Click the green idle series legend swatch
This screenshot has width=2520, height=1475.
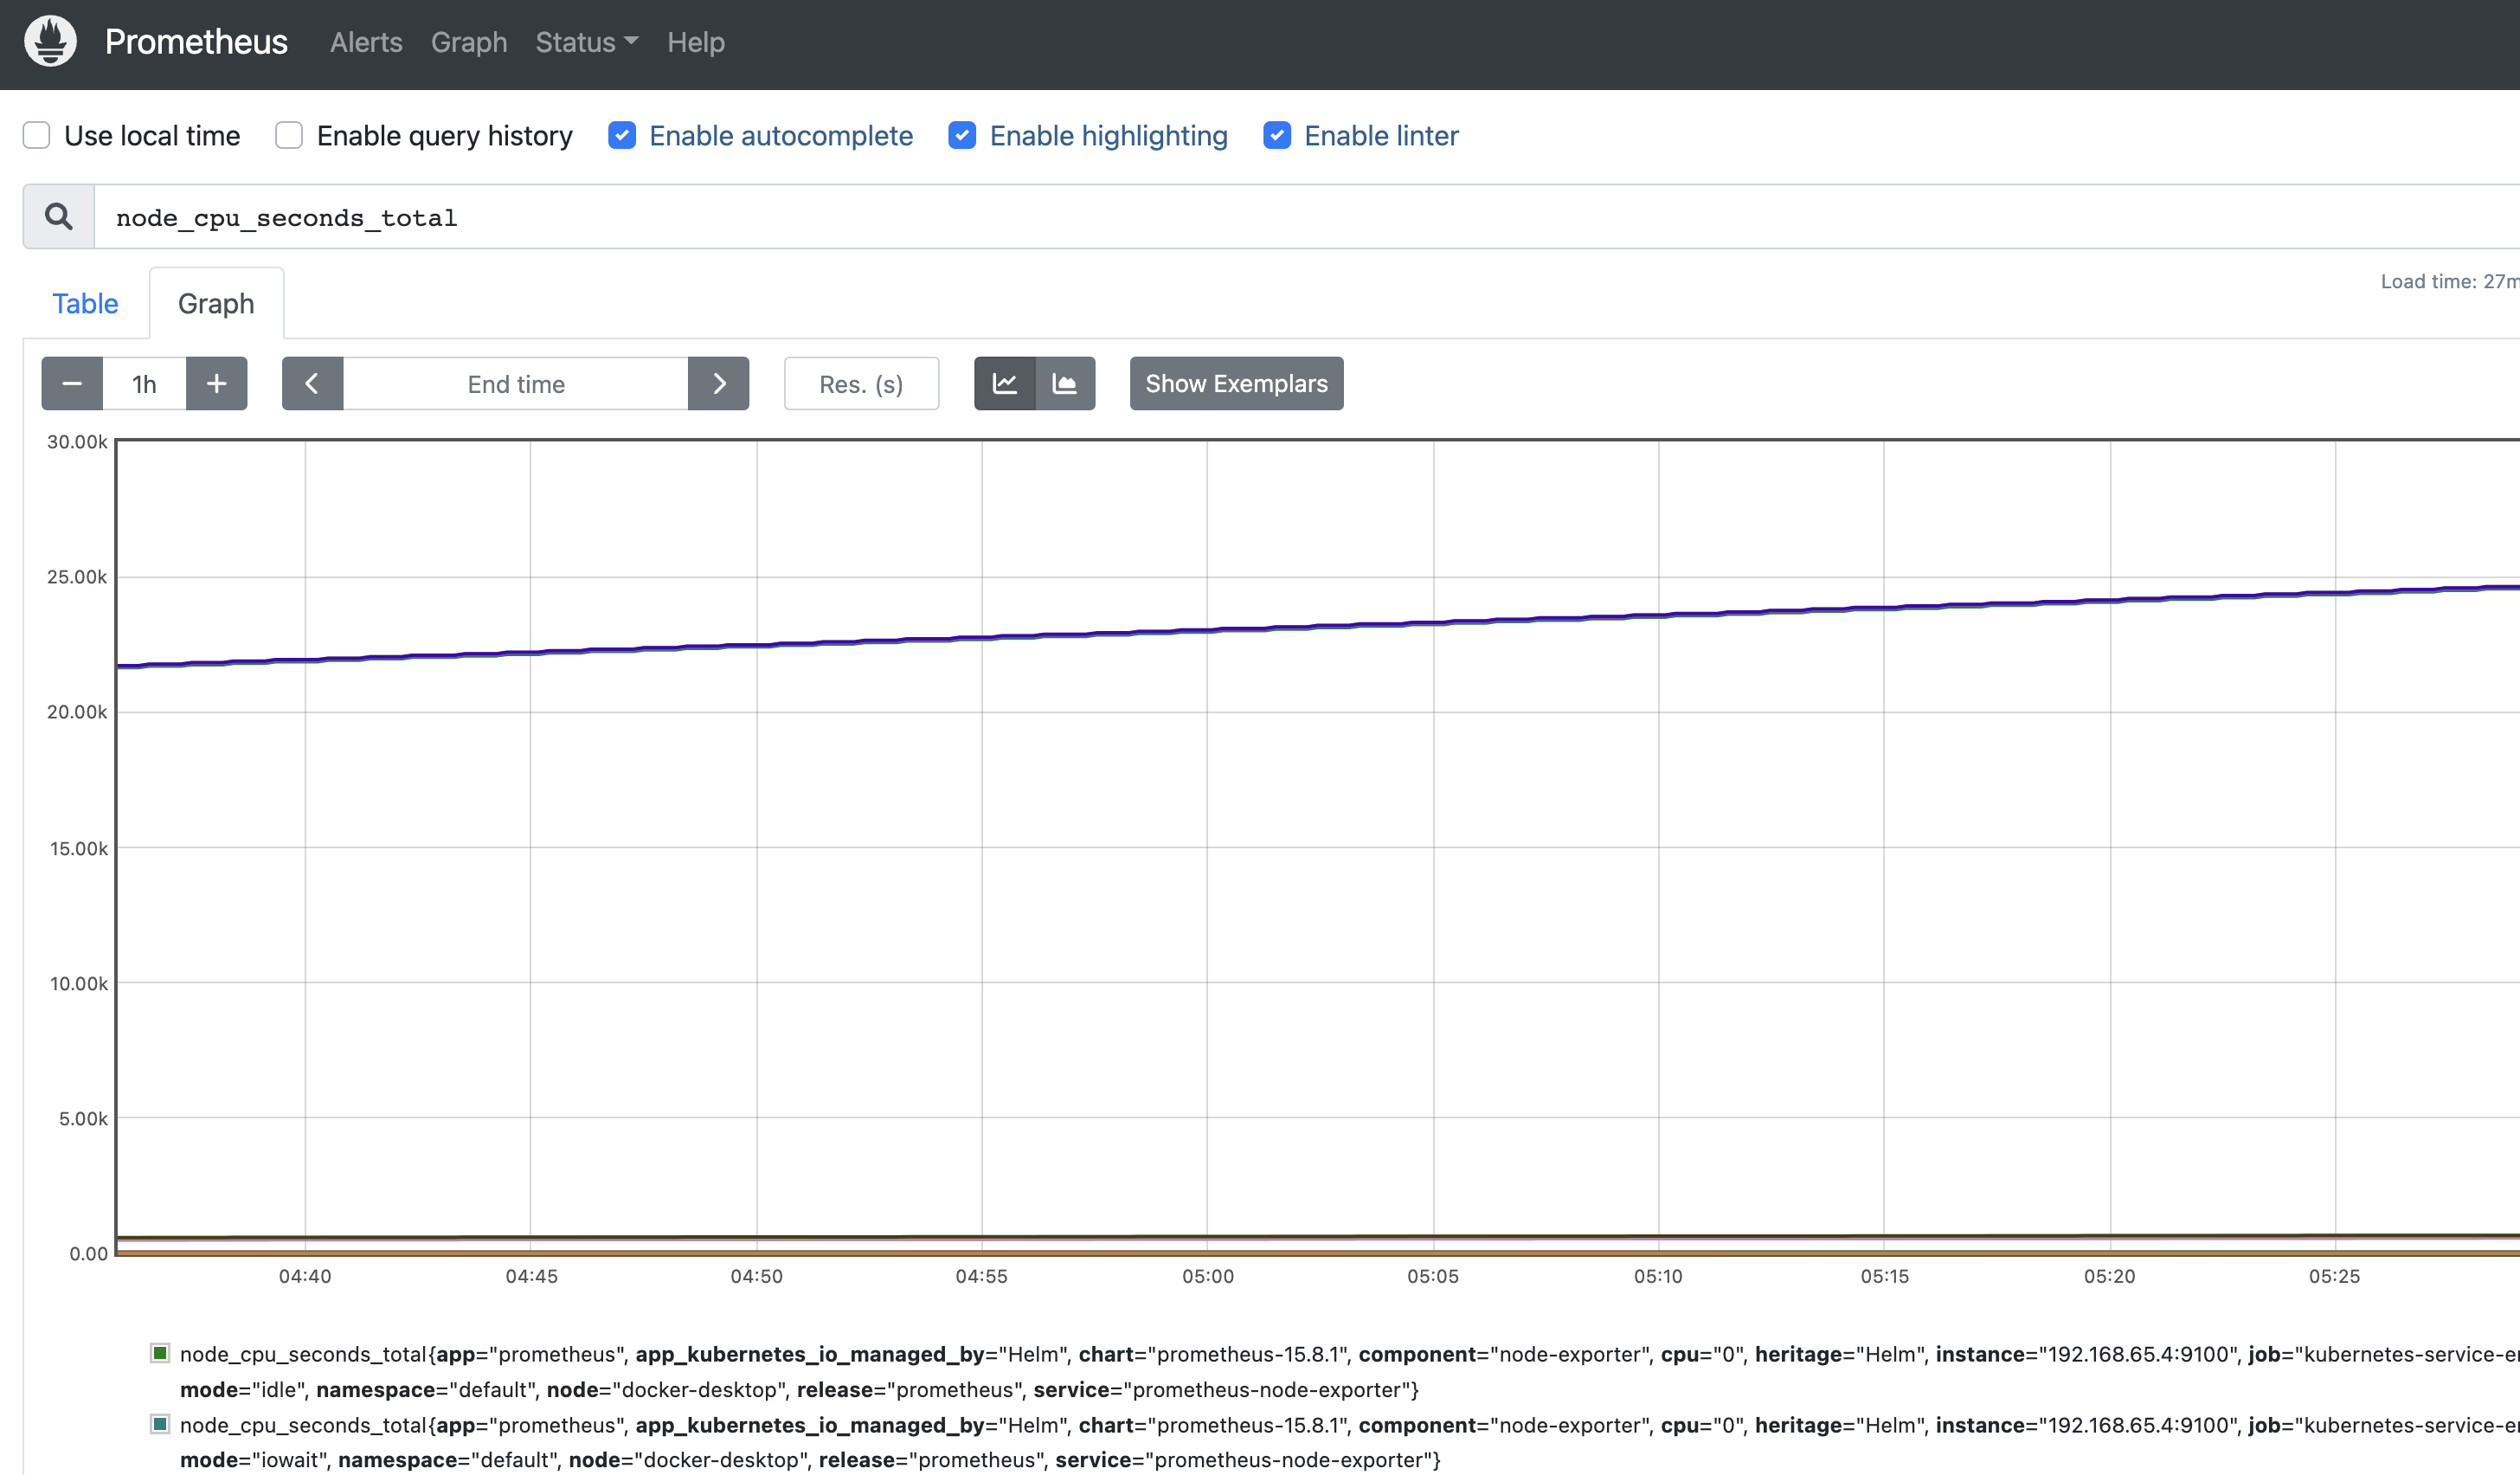pos(160,1353)
